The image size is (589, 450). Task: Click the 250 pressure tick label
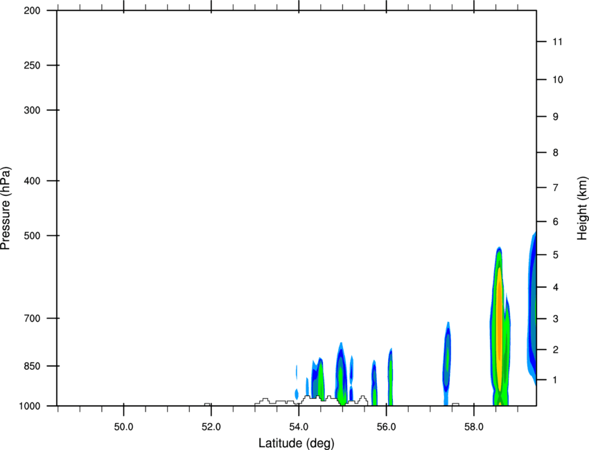click(32, 65)
